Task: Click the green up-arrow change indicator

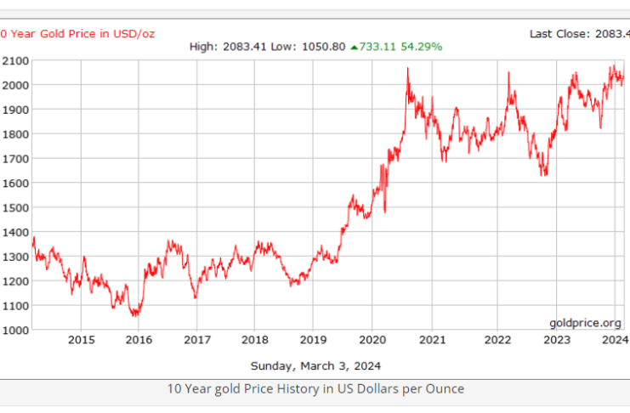Action: (354, 47)
